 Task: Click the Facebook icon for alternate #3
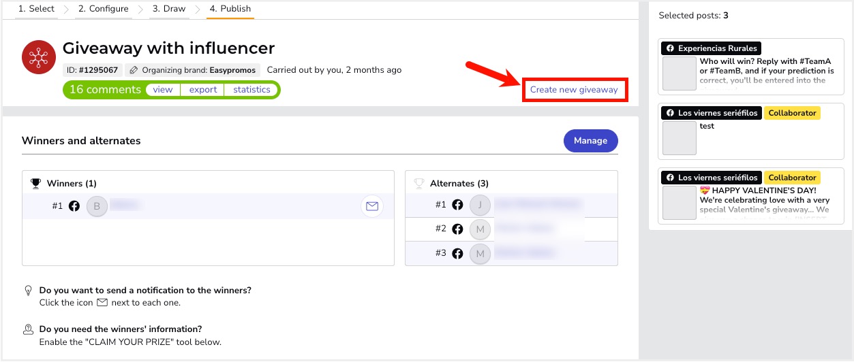(458, 253)
